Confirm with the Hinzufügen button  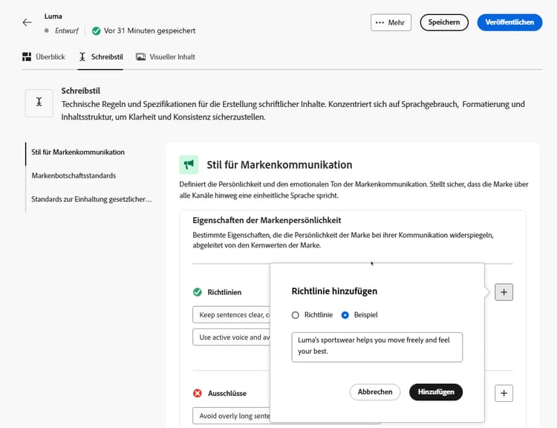(x=436, y=392)
